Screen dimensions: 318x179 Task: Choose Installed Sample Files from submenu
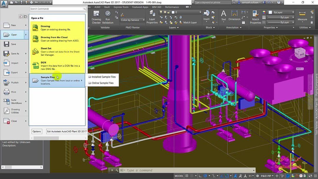[103, 77]
